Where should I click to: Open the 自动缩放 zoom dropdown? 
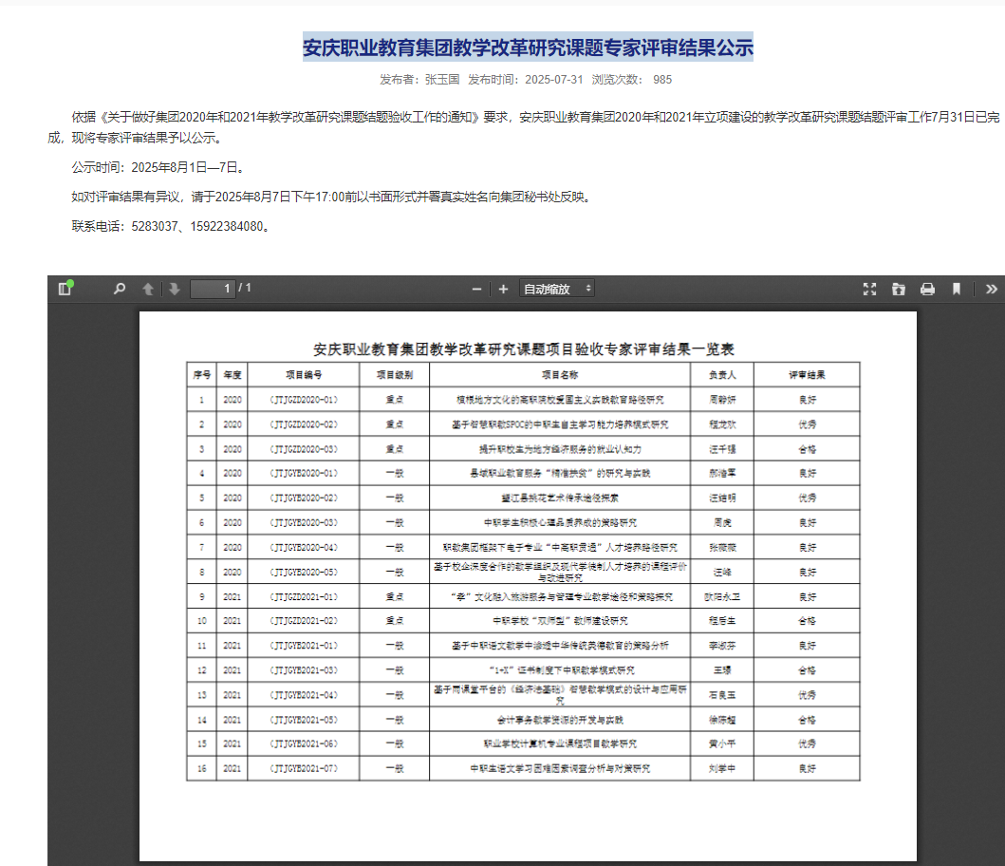(556, 289)
